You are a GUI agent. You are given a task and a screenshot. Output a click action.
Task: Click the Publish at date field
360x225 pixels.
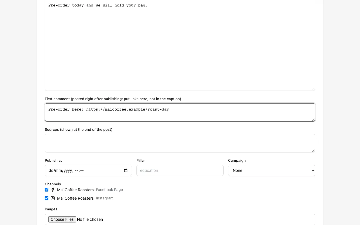[x=88, y=170]
